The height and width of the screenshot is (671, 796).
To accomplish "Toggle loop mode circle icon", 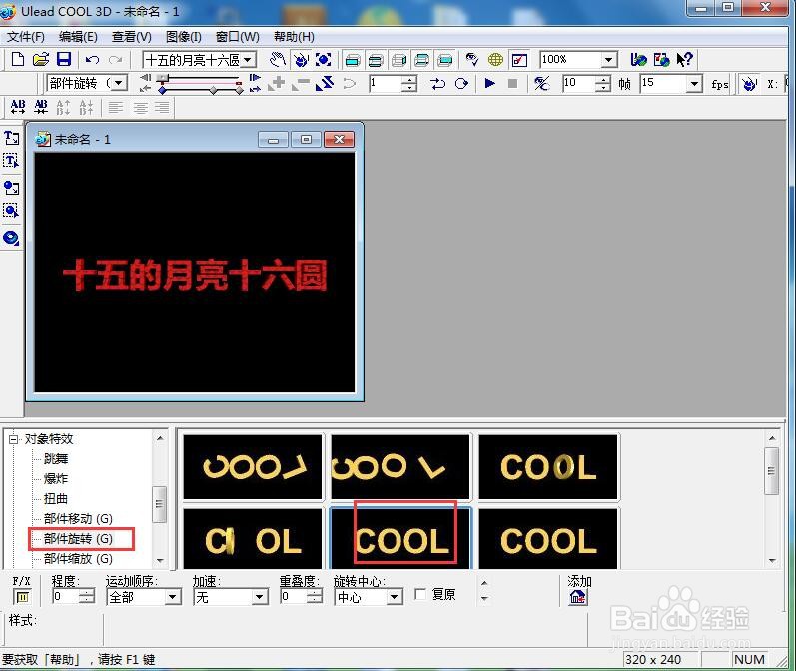I will [461, 83].
